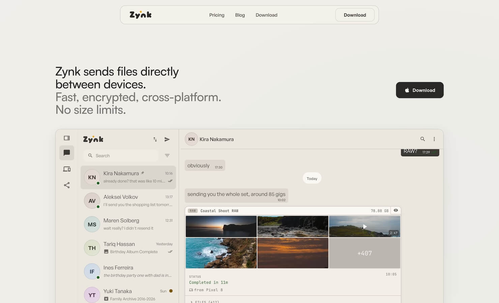Click the Zynk logo in the navigation bar
Viewport: 499px width, 303px height.
141,15
